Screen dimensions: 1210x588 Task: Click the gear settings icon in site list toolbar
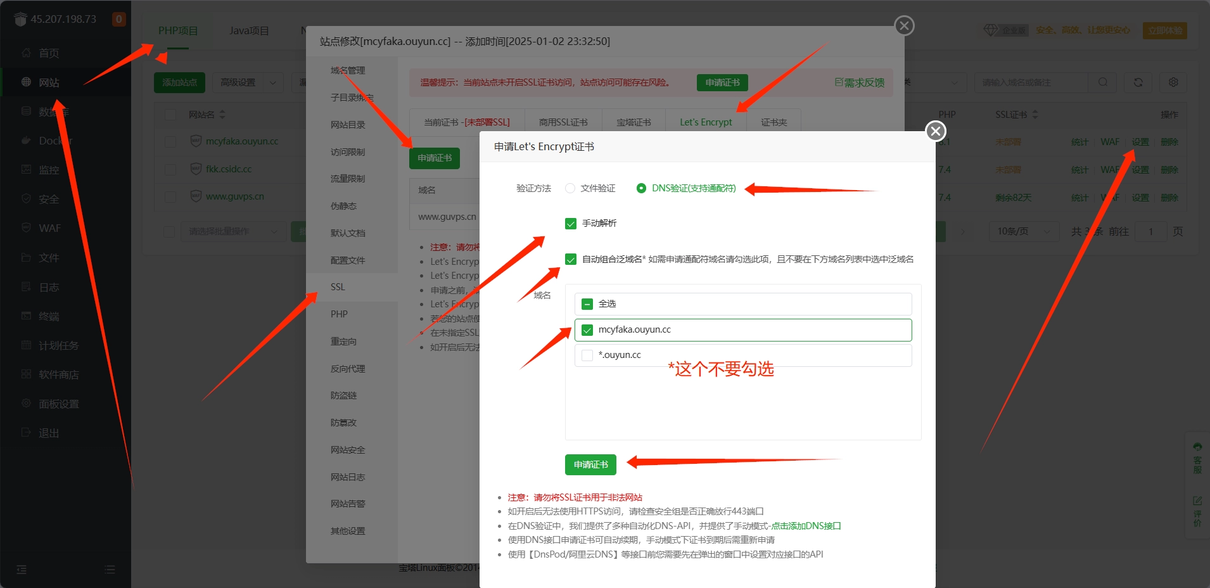coord(1173,82)
